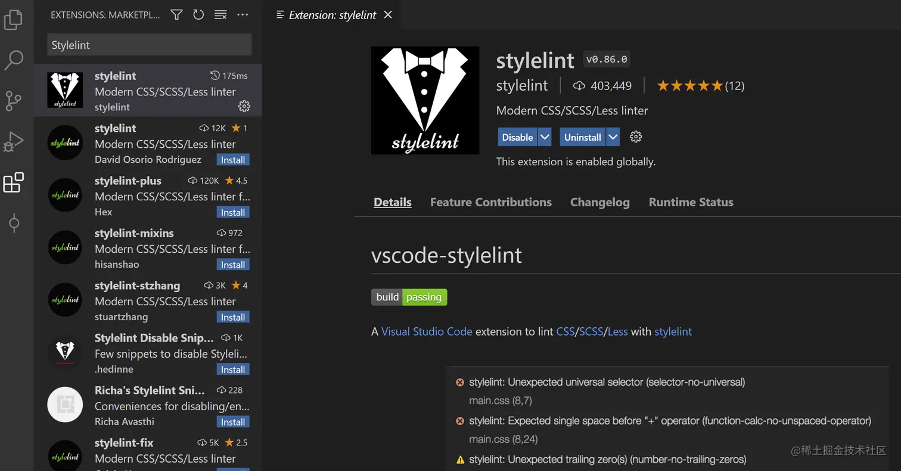The height and width of the screenshot is (471, 901).
Task: Expand the Disable button dropdown arrow
Action: coord(545,137)
